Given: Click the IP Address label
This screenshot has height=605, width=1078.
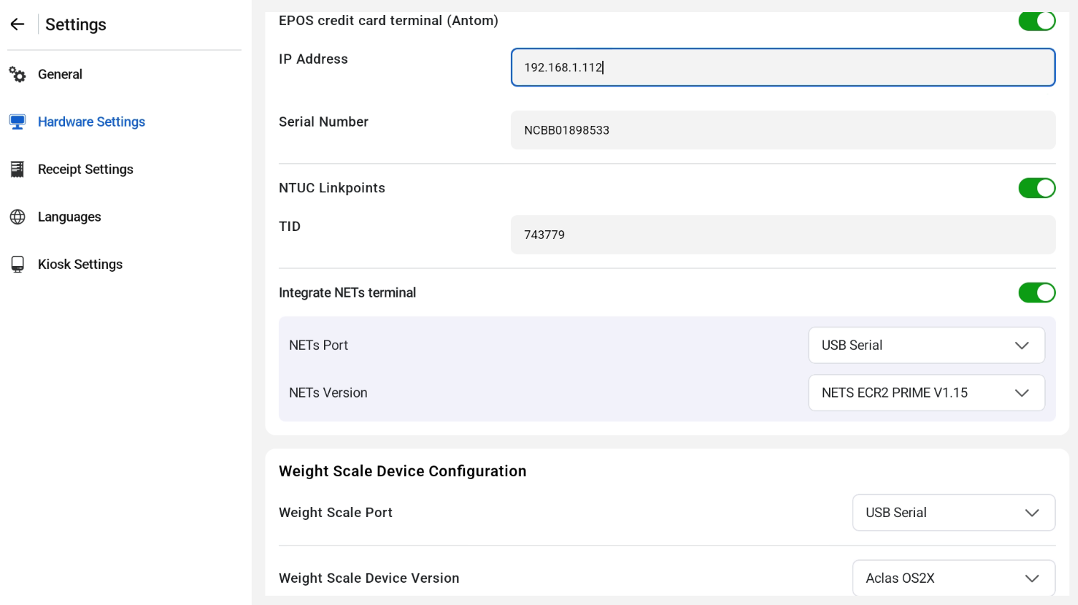Looking at the screenshot, I should point(313,59).
